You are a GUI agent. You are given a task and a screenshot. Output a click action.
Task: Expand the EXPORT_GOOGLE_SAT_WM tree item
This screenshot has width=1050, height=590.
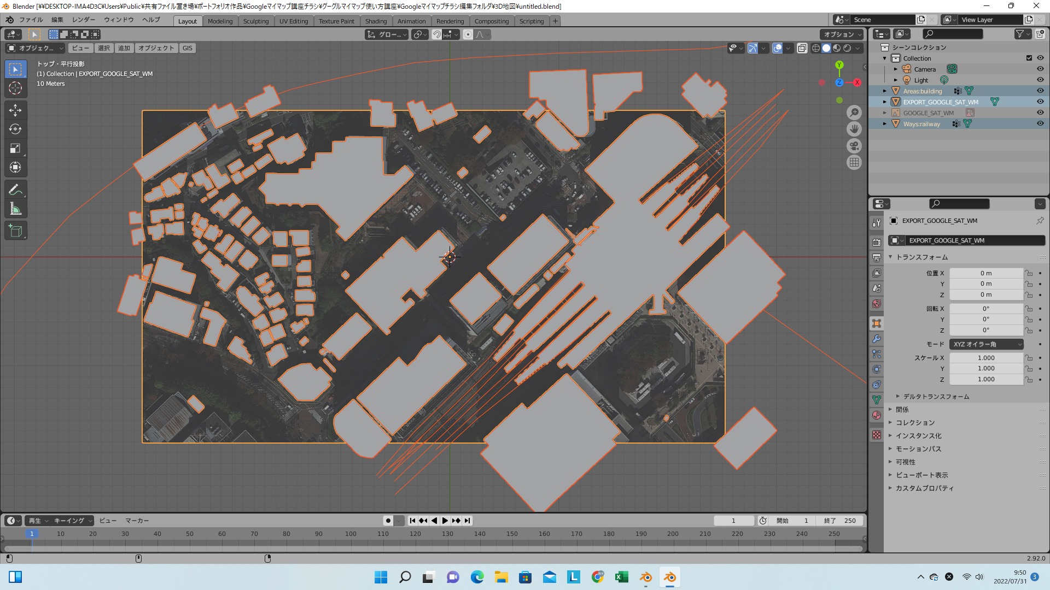point(885,102)
